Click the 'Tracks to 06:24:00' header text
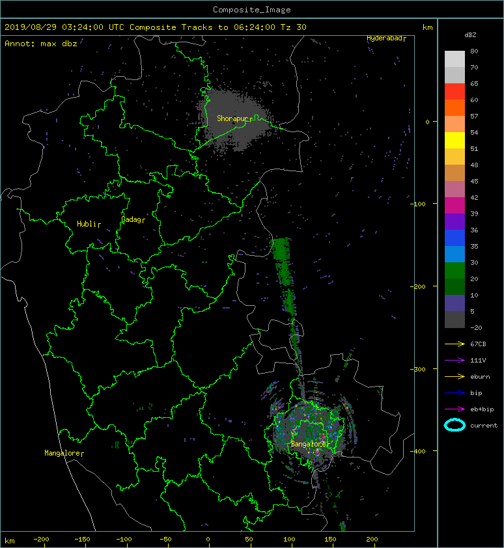The image size is (504, 548). coord(229,27)
